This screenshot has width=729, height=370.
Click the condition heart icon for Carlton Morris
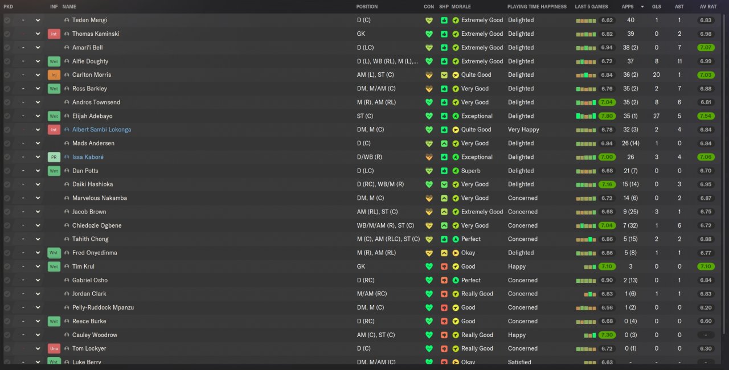[x=429, y=75]
